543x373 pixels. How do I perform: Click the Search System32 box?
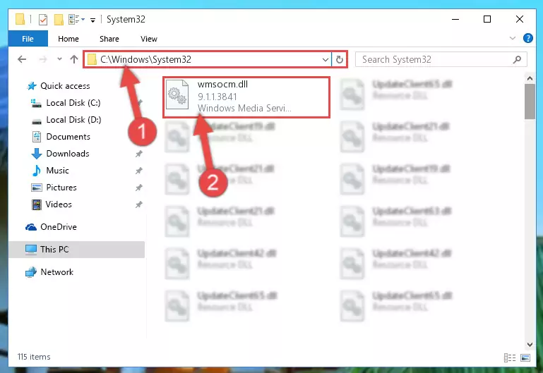point(441,59)
